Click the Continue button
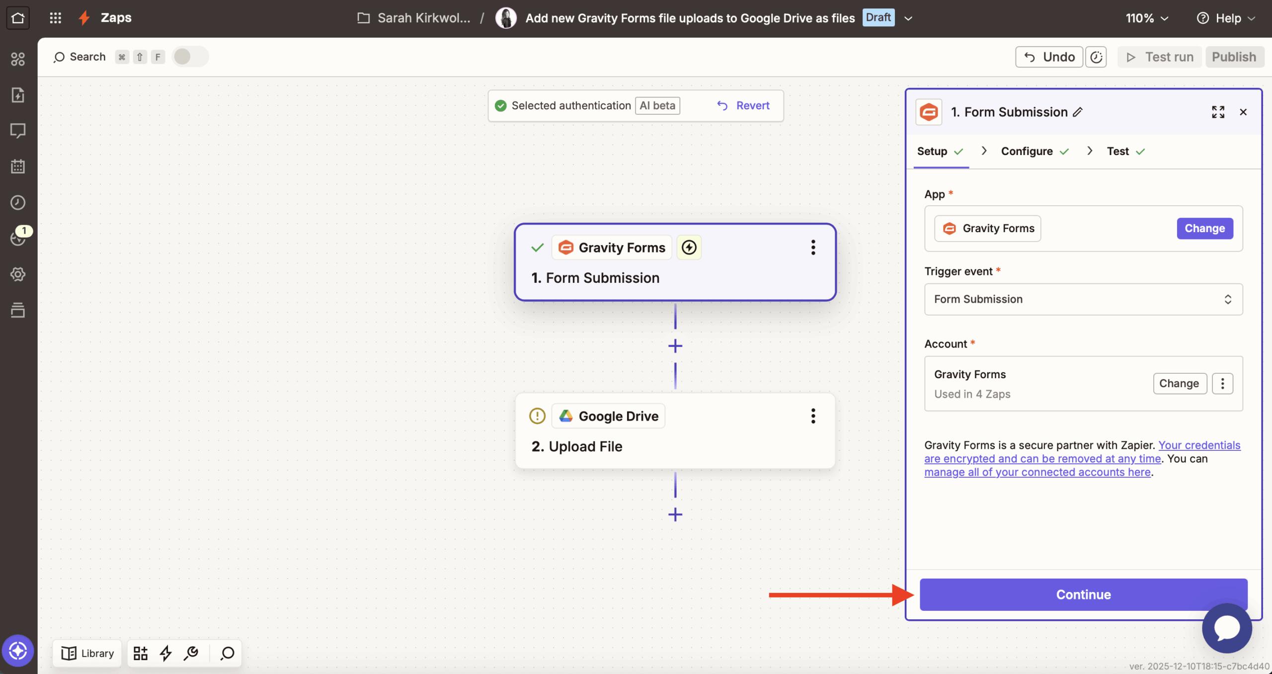This screenshot has width=1272, height=674. coord(1083,594)
